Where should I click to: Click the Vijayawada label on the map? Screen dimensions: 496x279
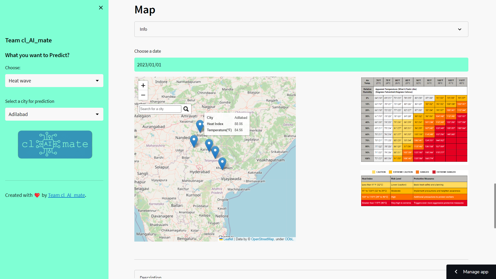click(x=231, y=179)
